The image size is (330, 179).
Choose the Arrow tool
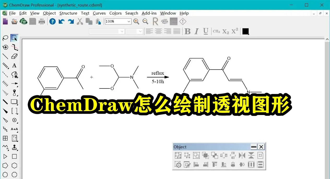pos(14,84)
